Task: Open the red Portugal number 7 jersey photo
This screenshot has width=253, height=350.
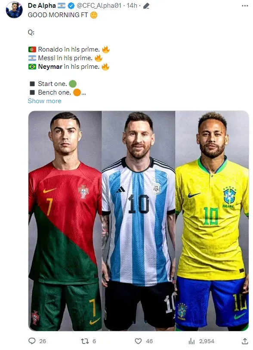Action: tap(65, 221)
